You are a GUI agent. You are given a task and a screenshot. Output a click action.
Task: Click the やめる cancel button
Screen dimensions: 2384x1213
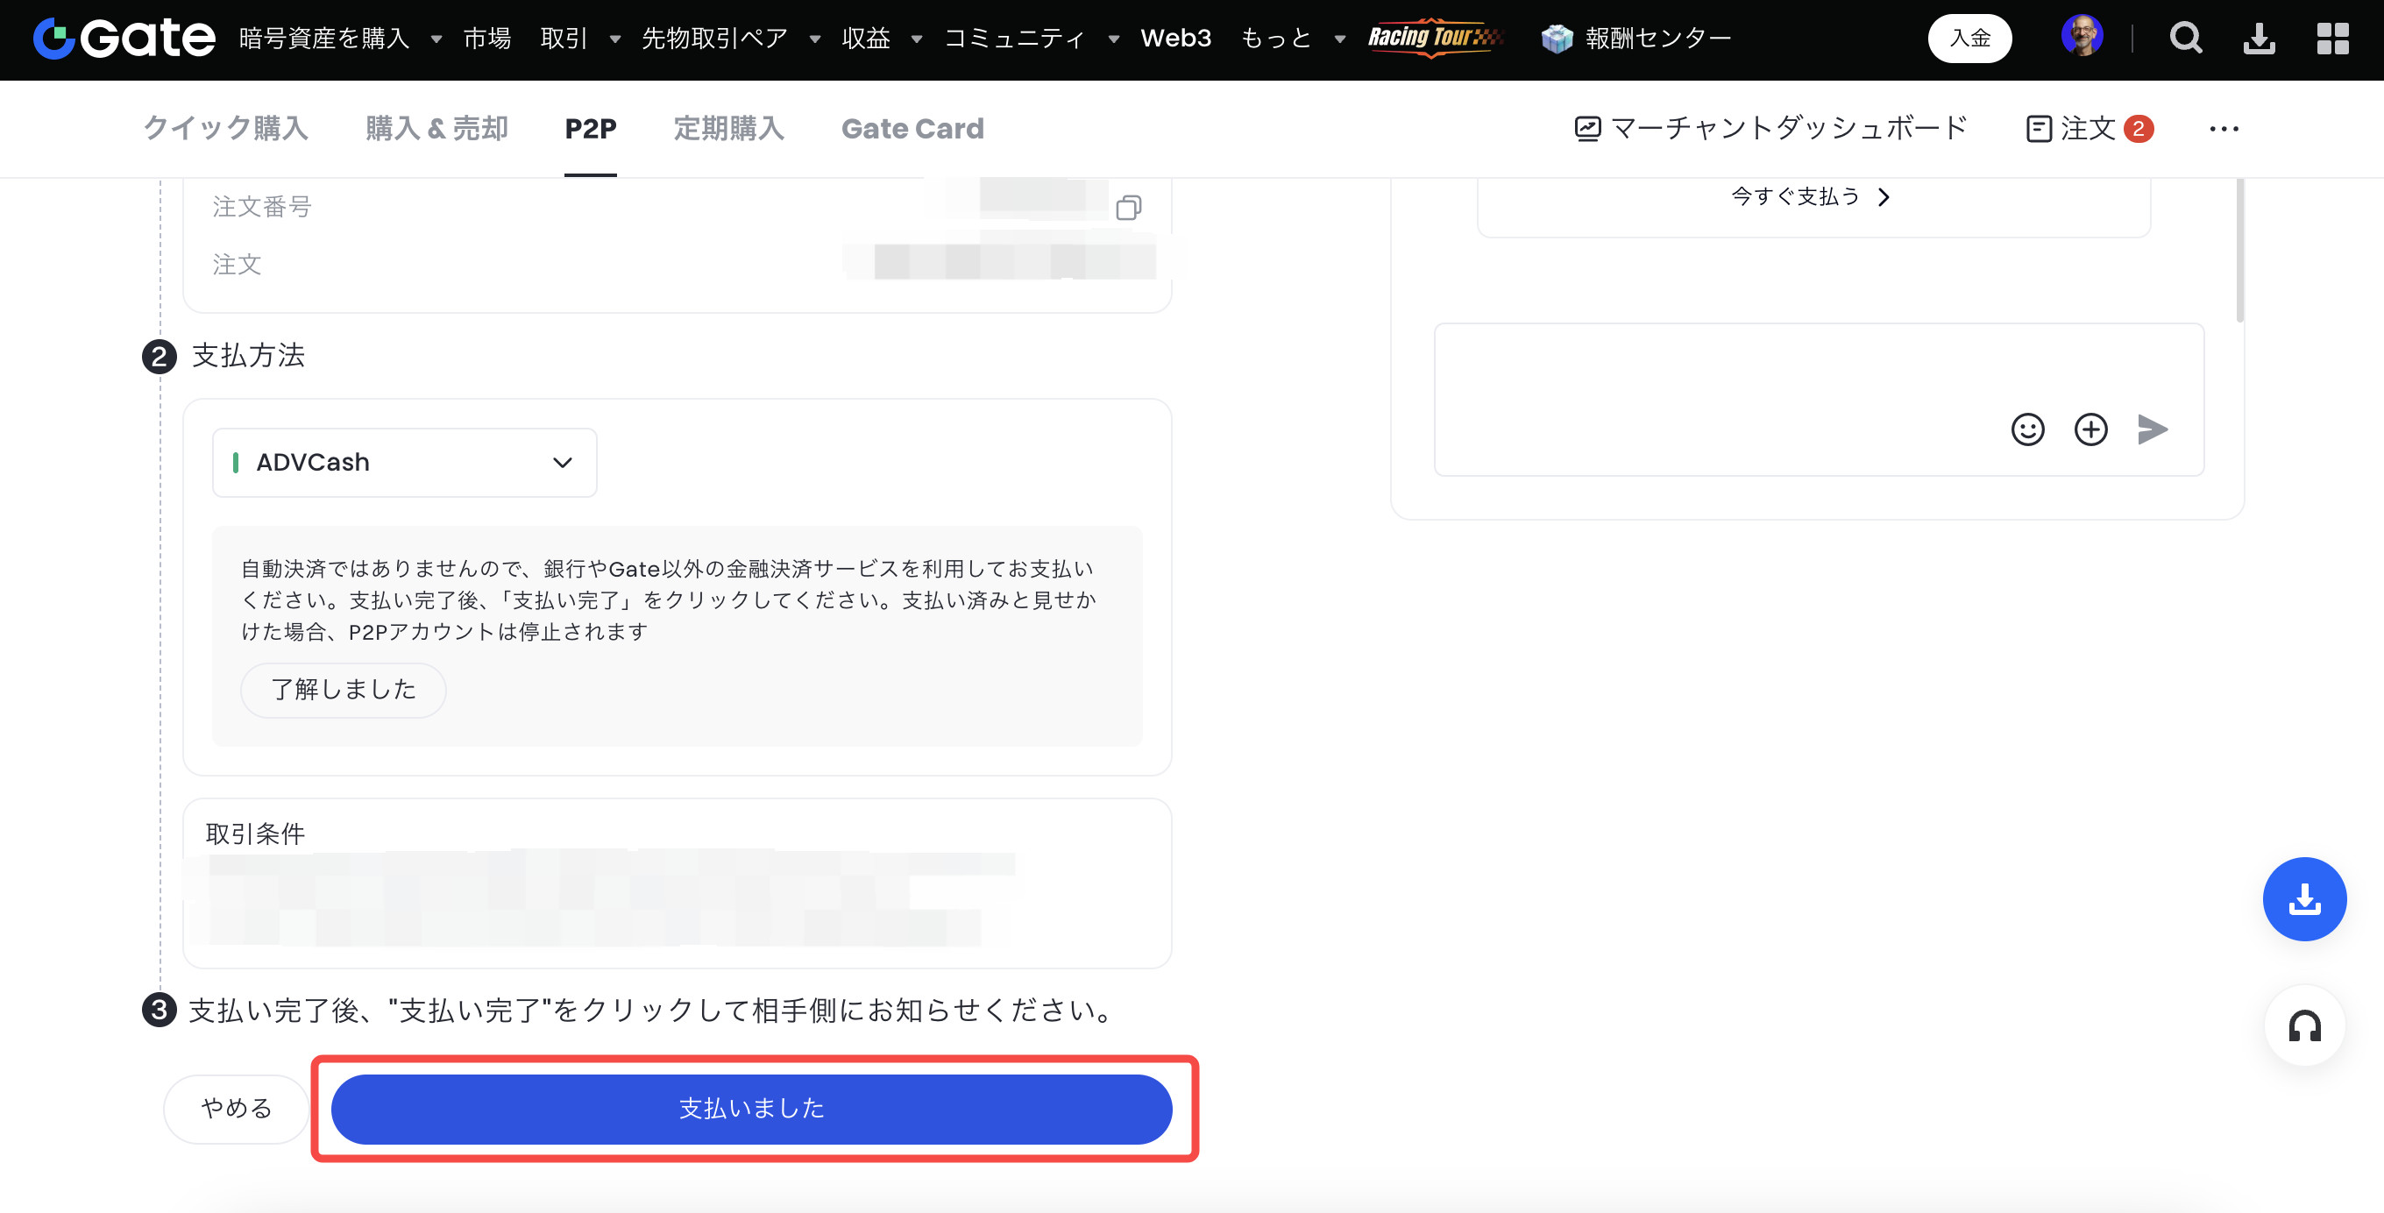point(236,1109)
